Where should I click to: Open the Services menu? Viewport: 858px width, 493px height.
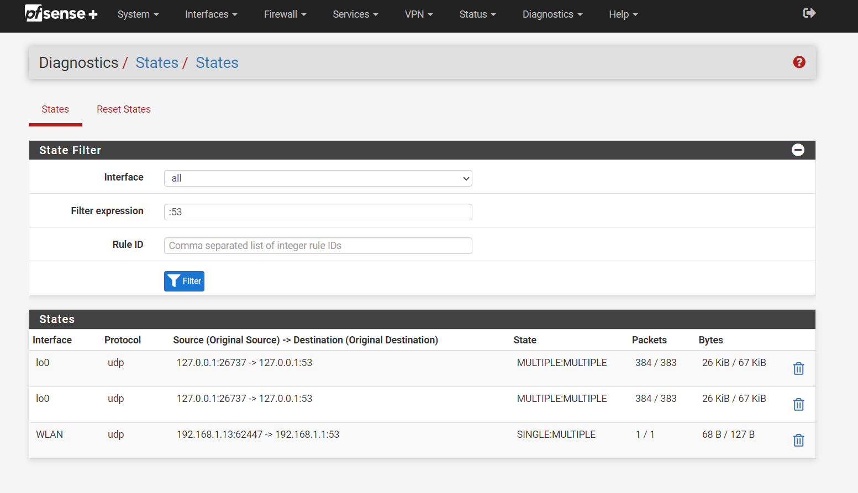click(355, 14)
